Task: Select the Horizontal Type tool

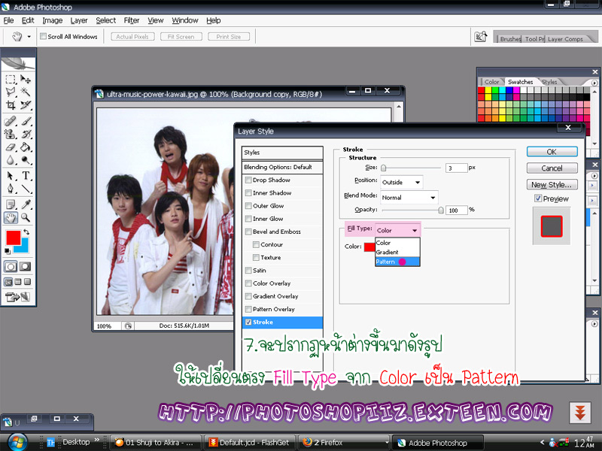Action: coord(26,176)
